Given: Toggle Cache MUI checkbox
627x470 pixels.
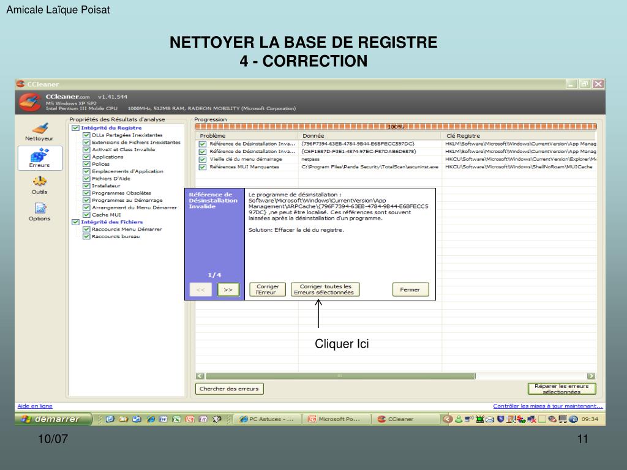Looking at the screenshot, I should coord(86,215).
